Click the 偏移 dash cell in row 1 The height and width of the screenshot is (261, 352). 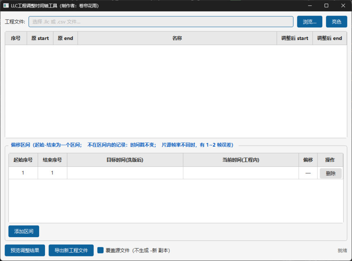[x=308, y=173]
